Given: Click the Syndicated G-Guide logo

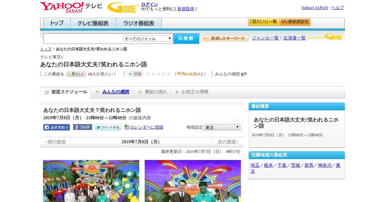Looking at the screenshot, I should tap(325, 37).
